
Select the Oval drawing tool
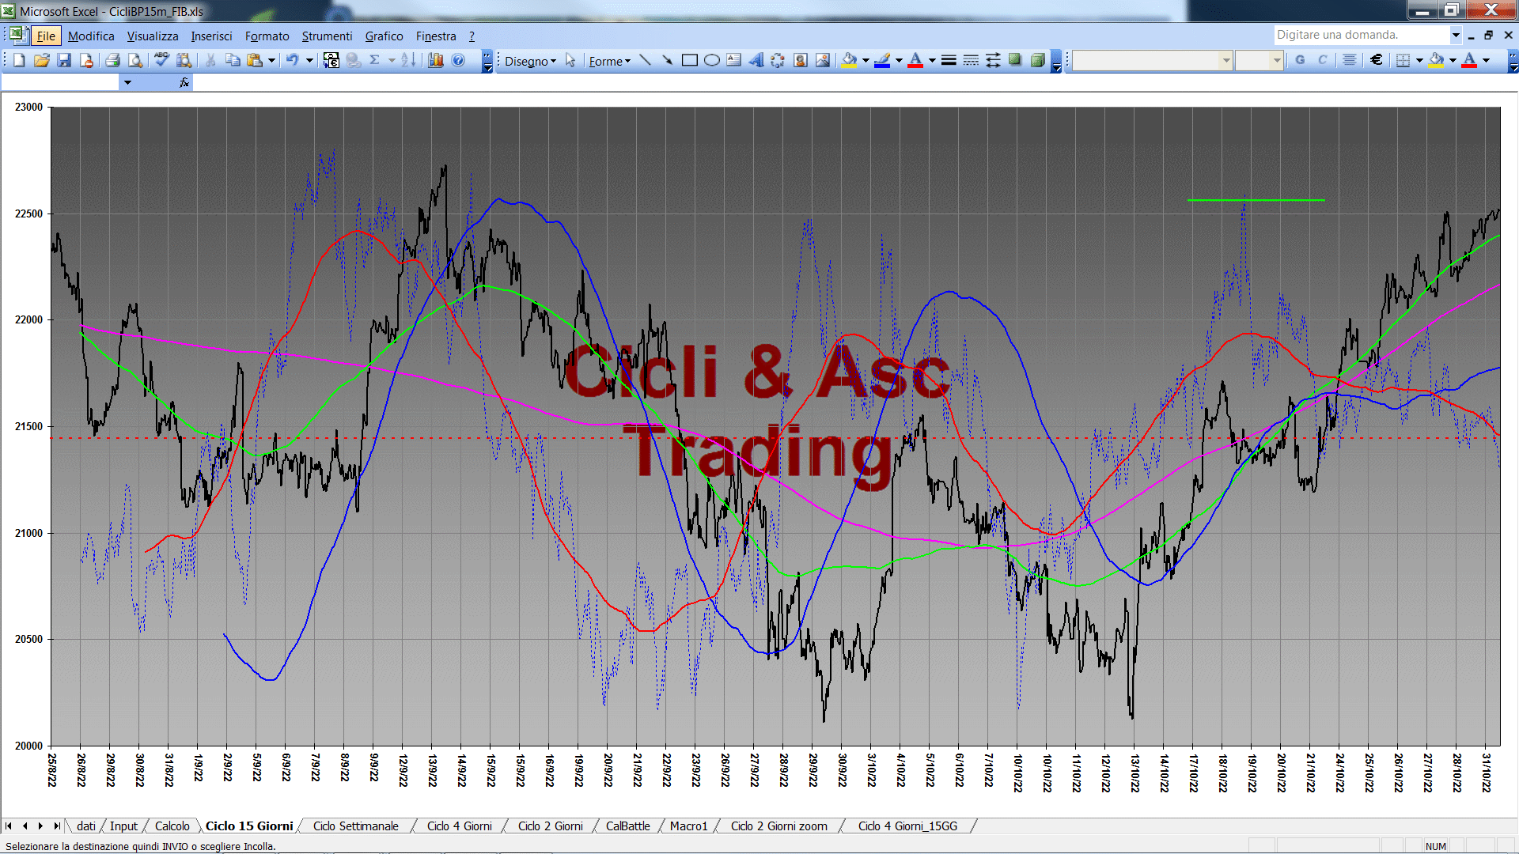click(x=712, y=60)
